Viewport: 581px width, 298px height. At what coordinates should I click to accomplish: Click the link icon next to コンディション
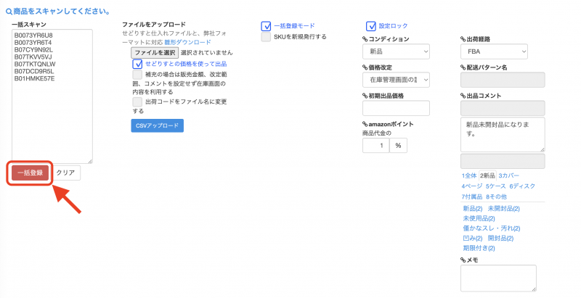[x=365, y=39]
